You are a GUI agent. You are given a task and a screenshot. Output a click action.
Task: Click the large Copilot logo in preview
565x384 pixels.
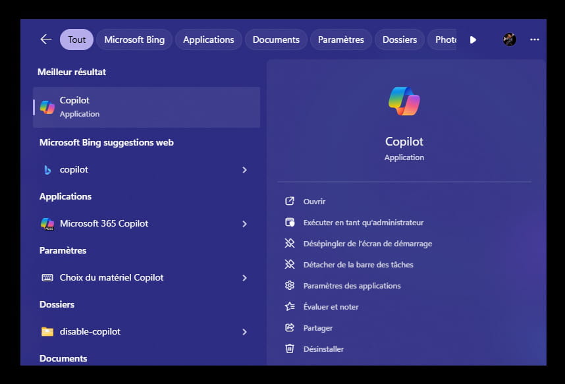[404, 101]
